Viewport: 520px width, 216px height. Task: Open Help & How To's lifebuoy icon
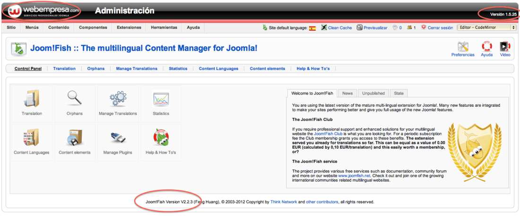click(161, 138)
